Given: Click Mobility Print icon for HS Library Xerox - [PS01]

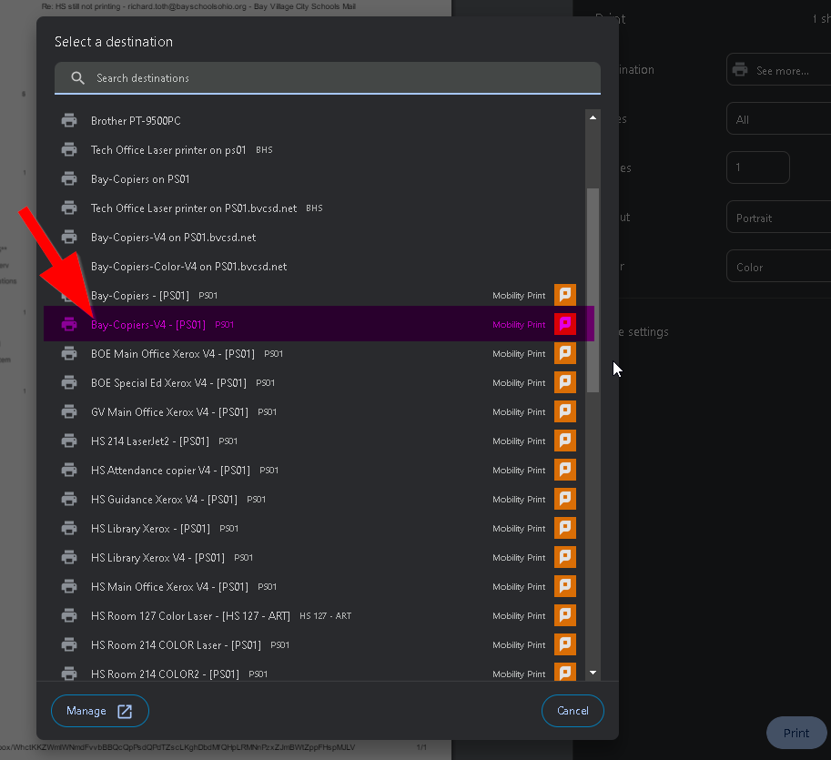Looking at the screenshot, I should [565, 528].
